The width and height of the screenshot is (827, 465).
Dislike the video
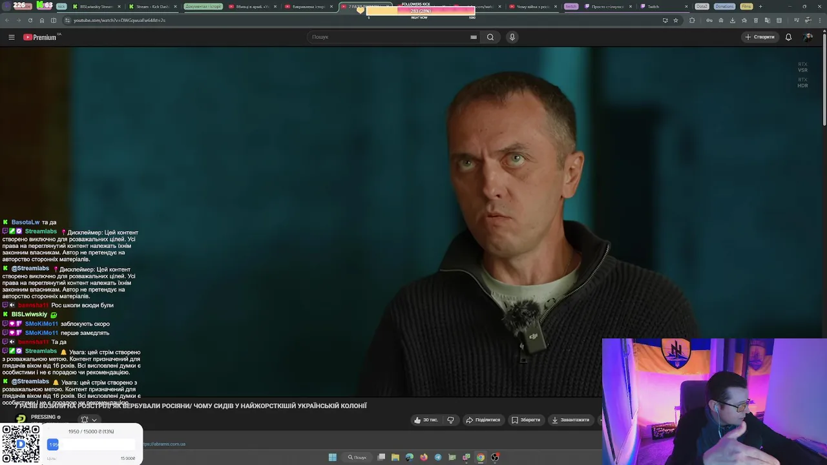click(x=450, y=420)
